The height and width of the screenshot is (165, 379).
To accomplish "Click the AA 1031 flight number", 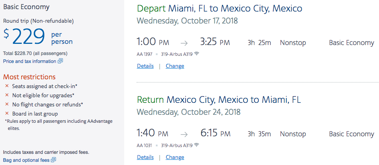I will coord(143,145).
